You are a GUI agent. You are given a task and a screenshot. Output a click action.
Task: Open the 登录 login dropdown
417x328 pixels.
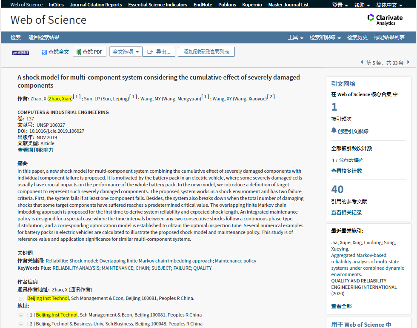[340, 5]
